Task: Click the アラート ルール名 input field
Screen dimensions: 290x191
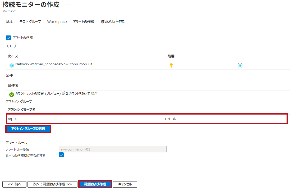Action: pos(112,149)
